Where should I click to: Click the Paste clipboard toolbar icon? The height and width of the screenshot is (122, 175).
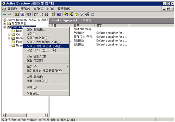(x=29, y=14)
